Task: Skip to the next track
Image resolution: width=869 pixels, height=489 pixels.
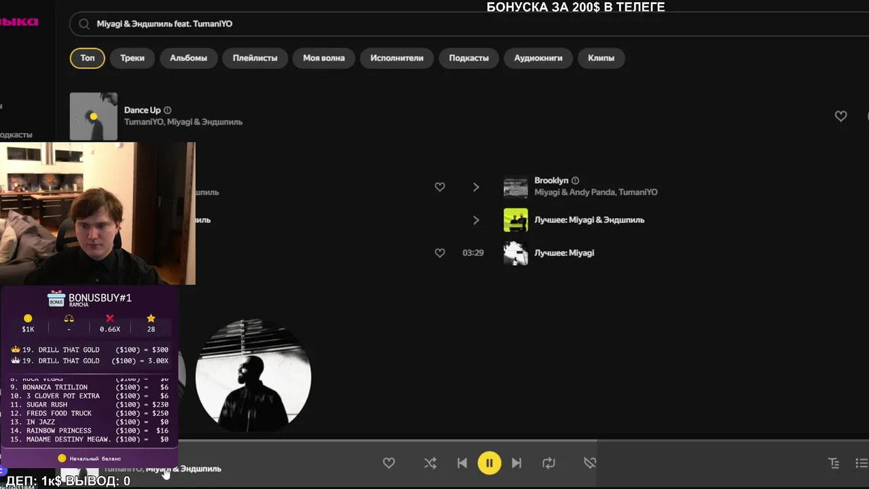Action: tap(516, 463)
